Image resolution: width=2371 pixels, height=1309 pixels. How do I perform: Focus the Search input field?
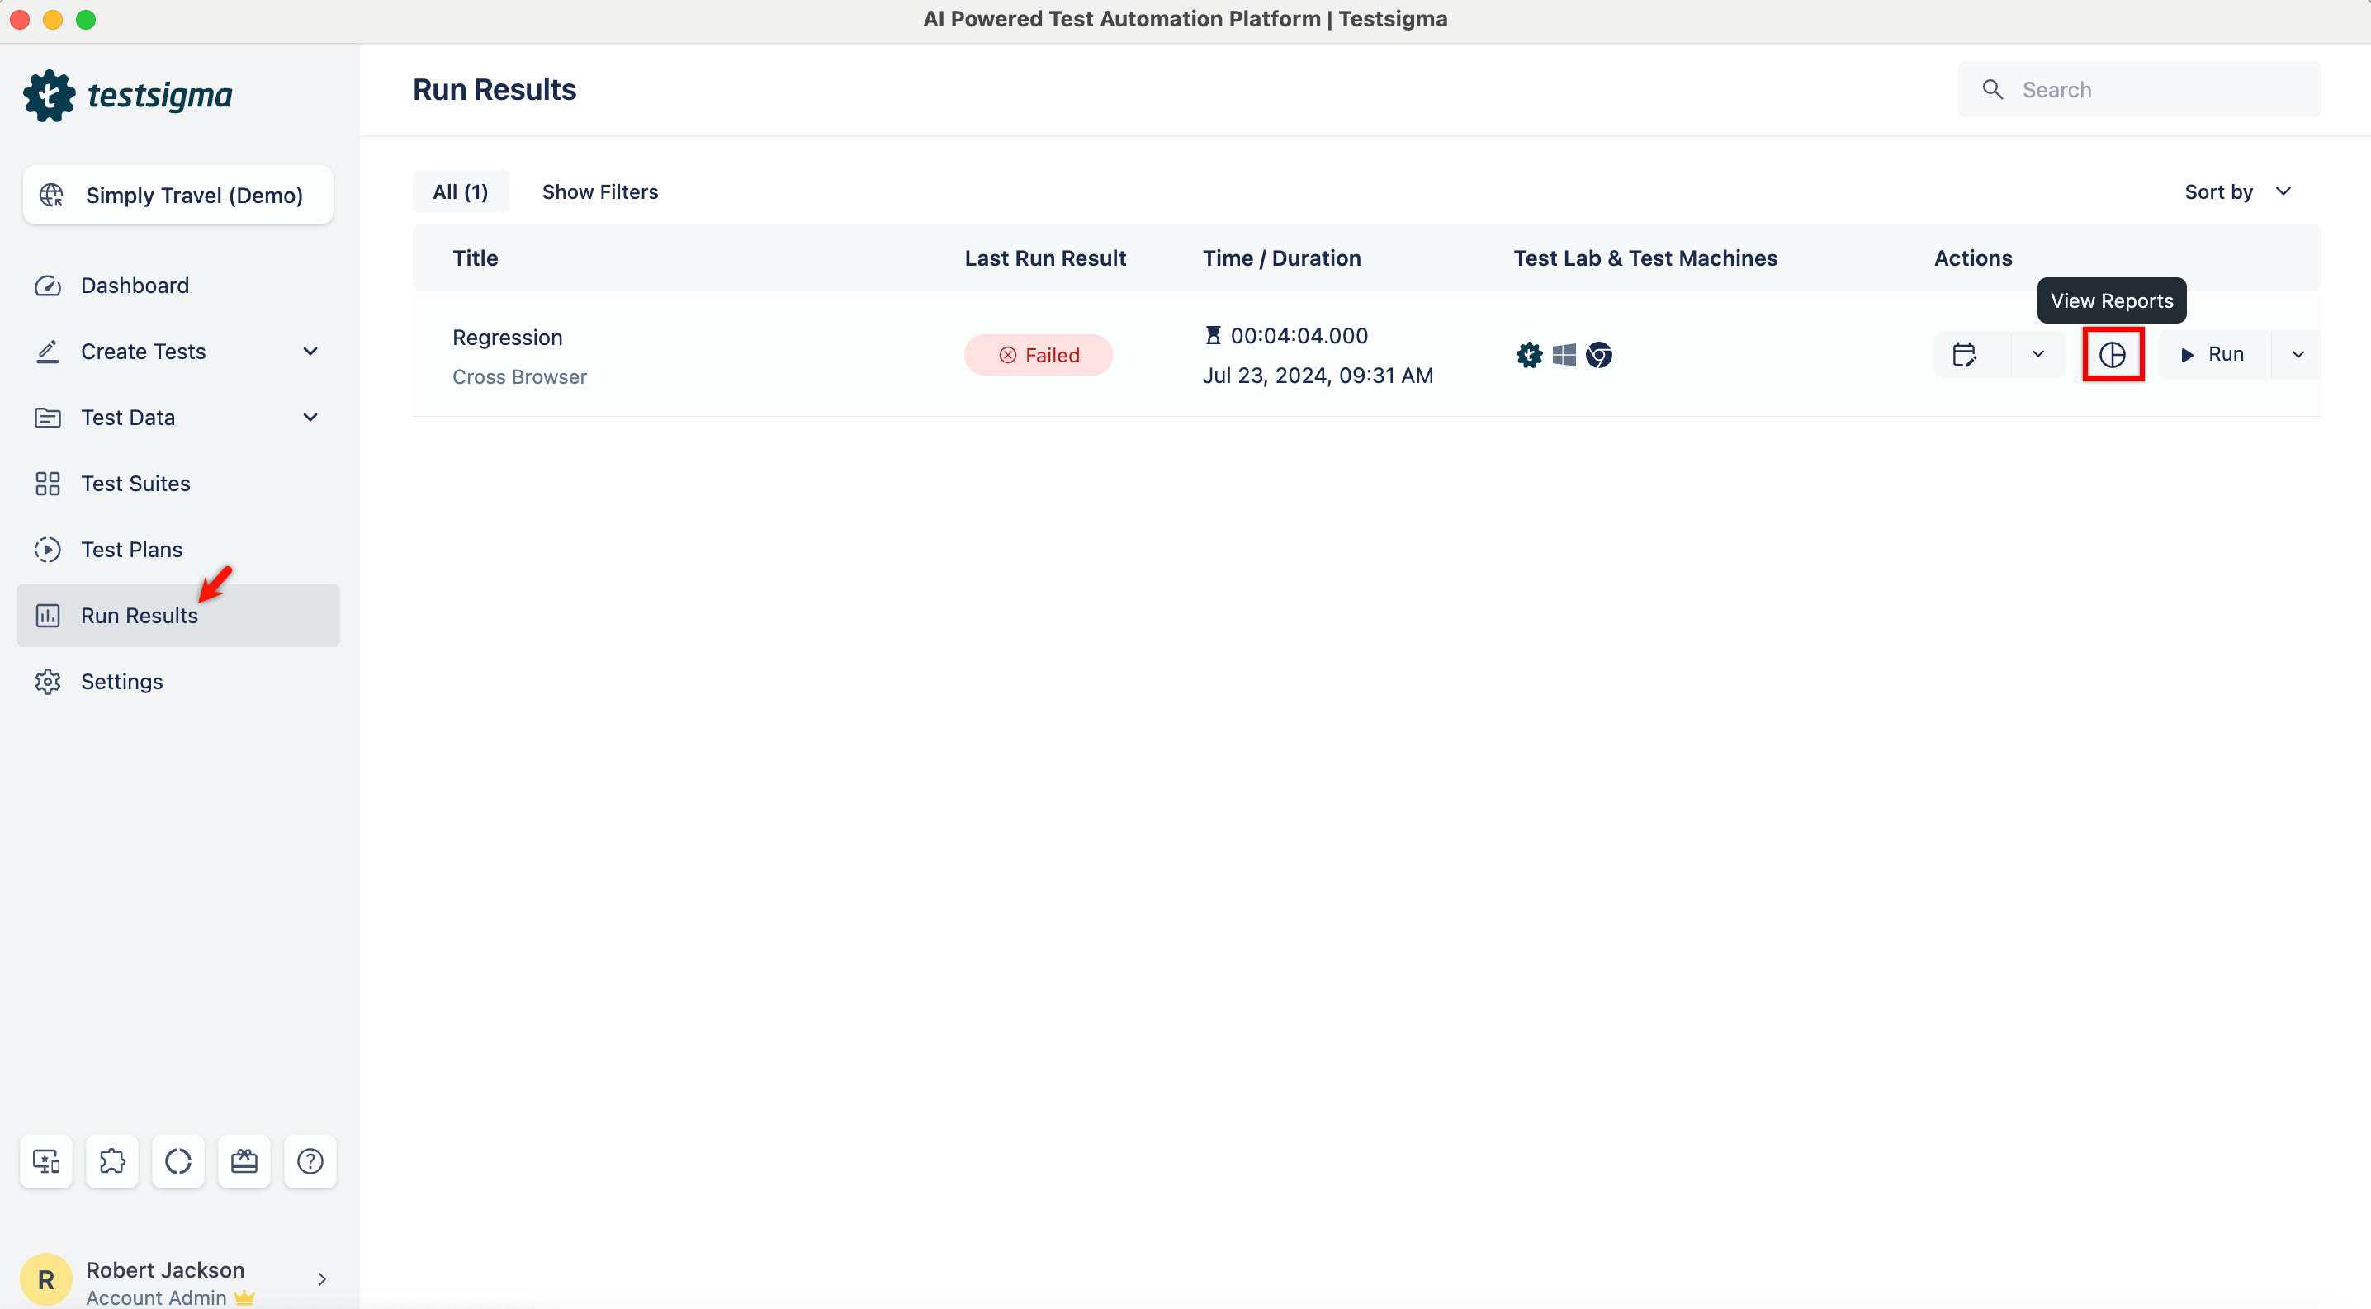pos(2139,89)
